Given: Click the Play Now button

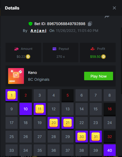Looking at the screenshot, I should coord(99,76).
